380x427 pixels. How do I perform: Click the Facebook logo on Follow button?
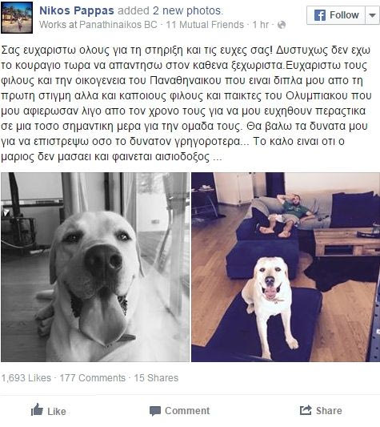click(320, 15)
